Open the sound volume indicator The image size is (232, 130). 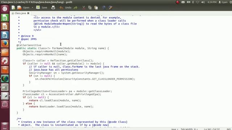point(203,2)
